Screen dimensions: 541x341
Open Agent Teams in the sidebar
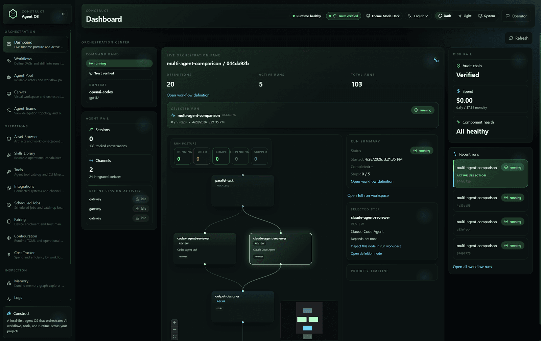(36, 110)
